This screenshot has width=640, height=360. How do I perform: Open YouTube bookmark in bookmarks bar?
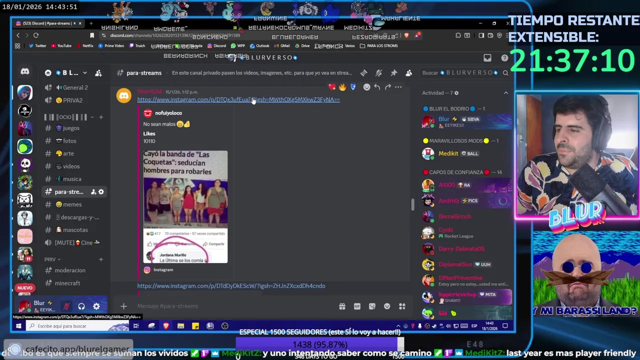click(x=60, y=46)
